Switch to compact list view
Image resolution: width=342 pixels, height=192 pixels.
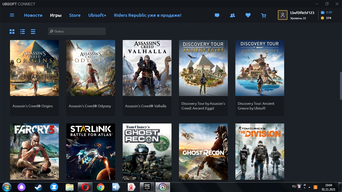pyautogui.click(x=33, y=31)
